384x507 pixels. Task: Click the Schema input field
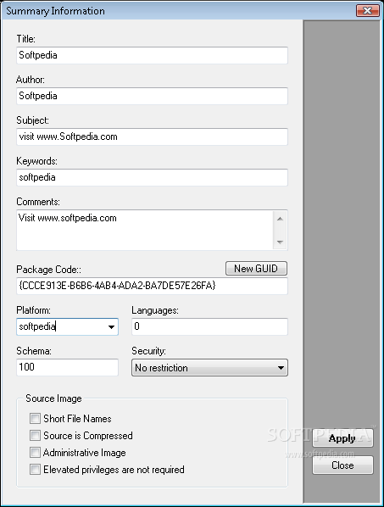click(x=67, y=367)
